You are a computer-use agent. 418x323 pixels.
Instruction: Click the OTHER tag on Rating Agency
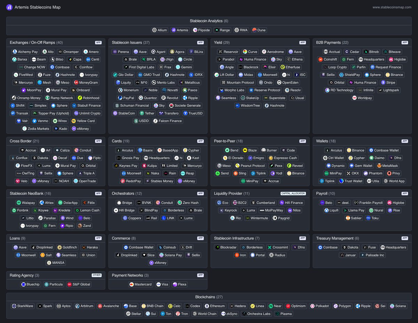pyautogui.click(x=96, y=275)
